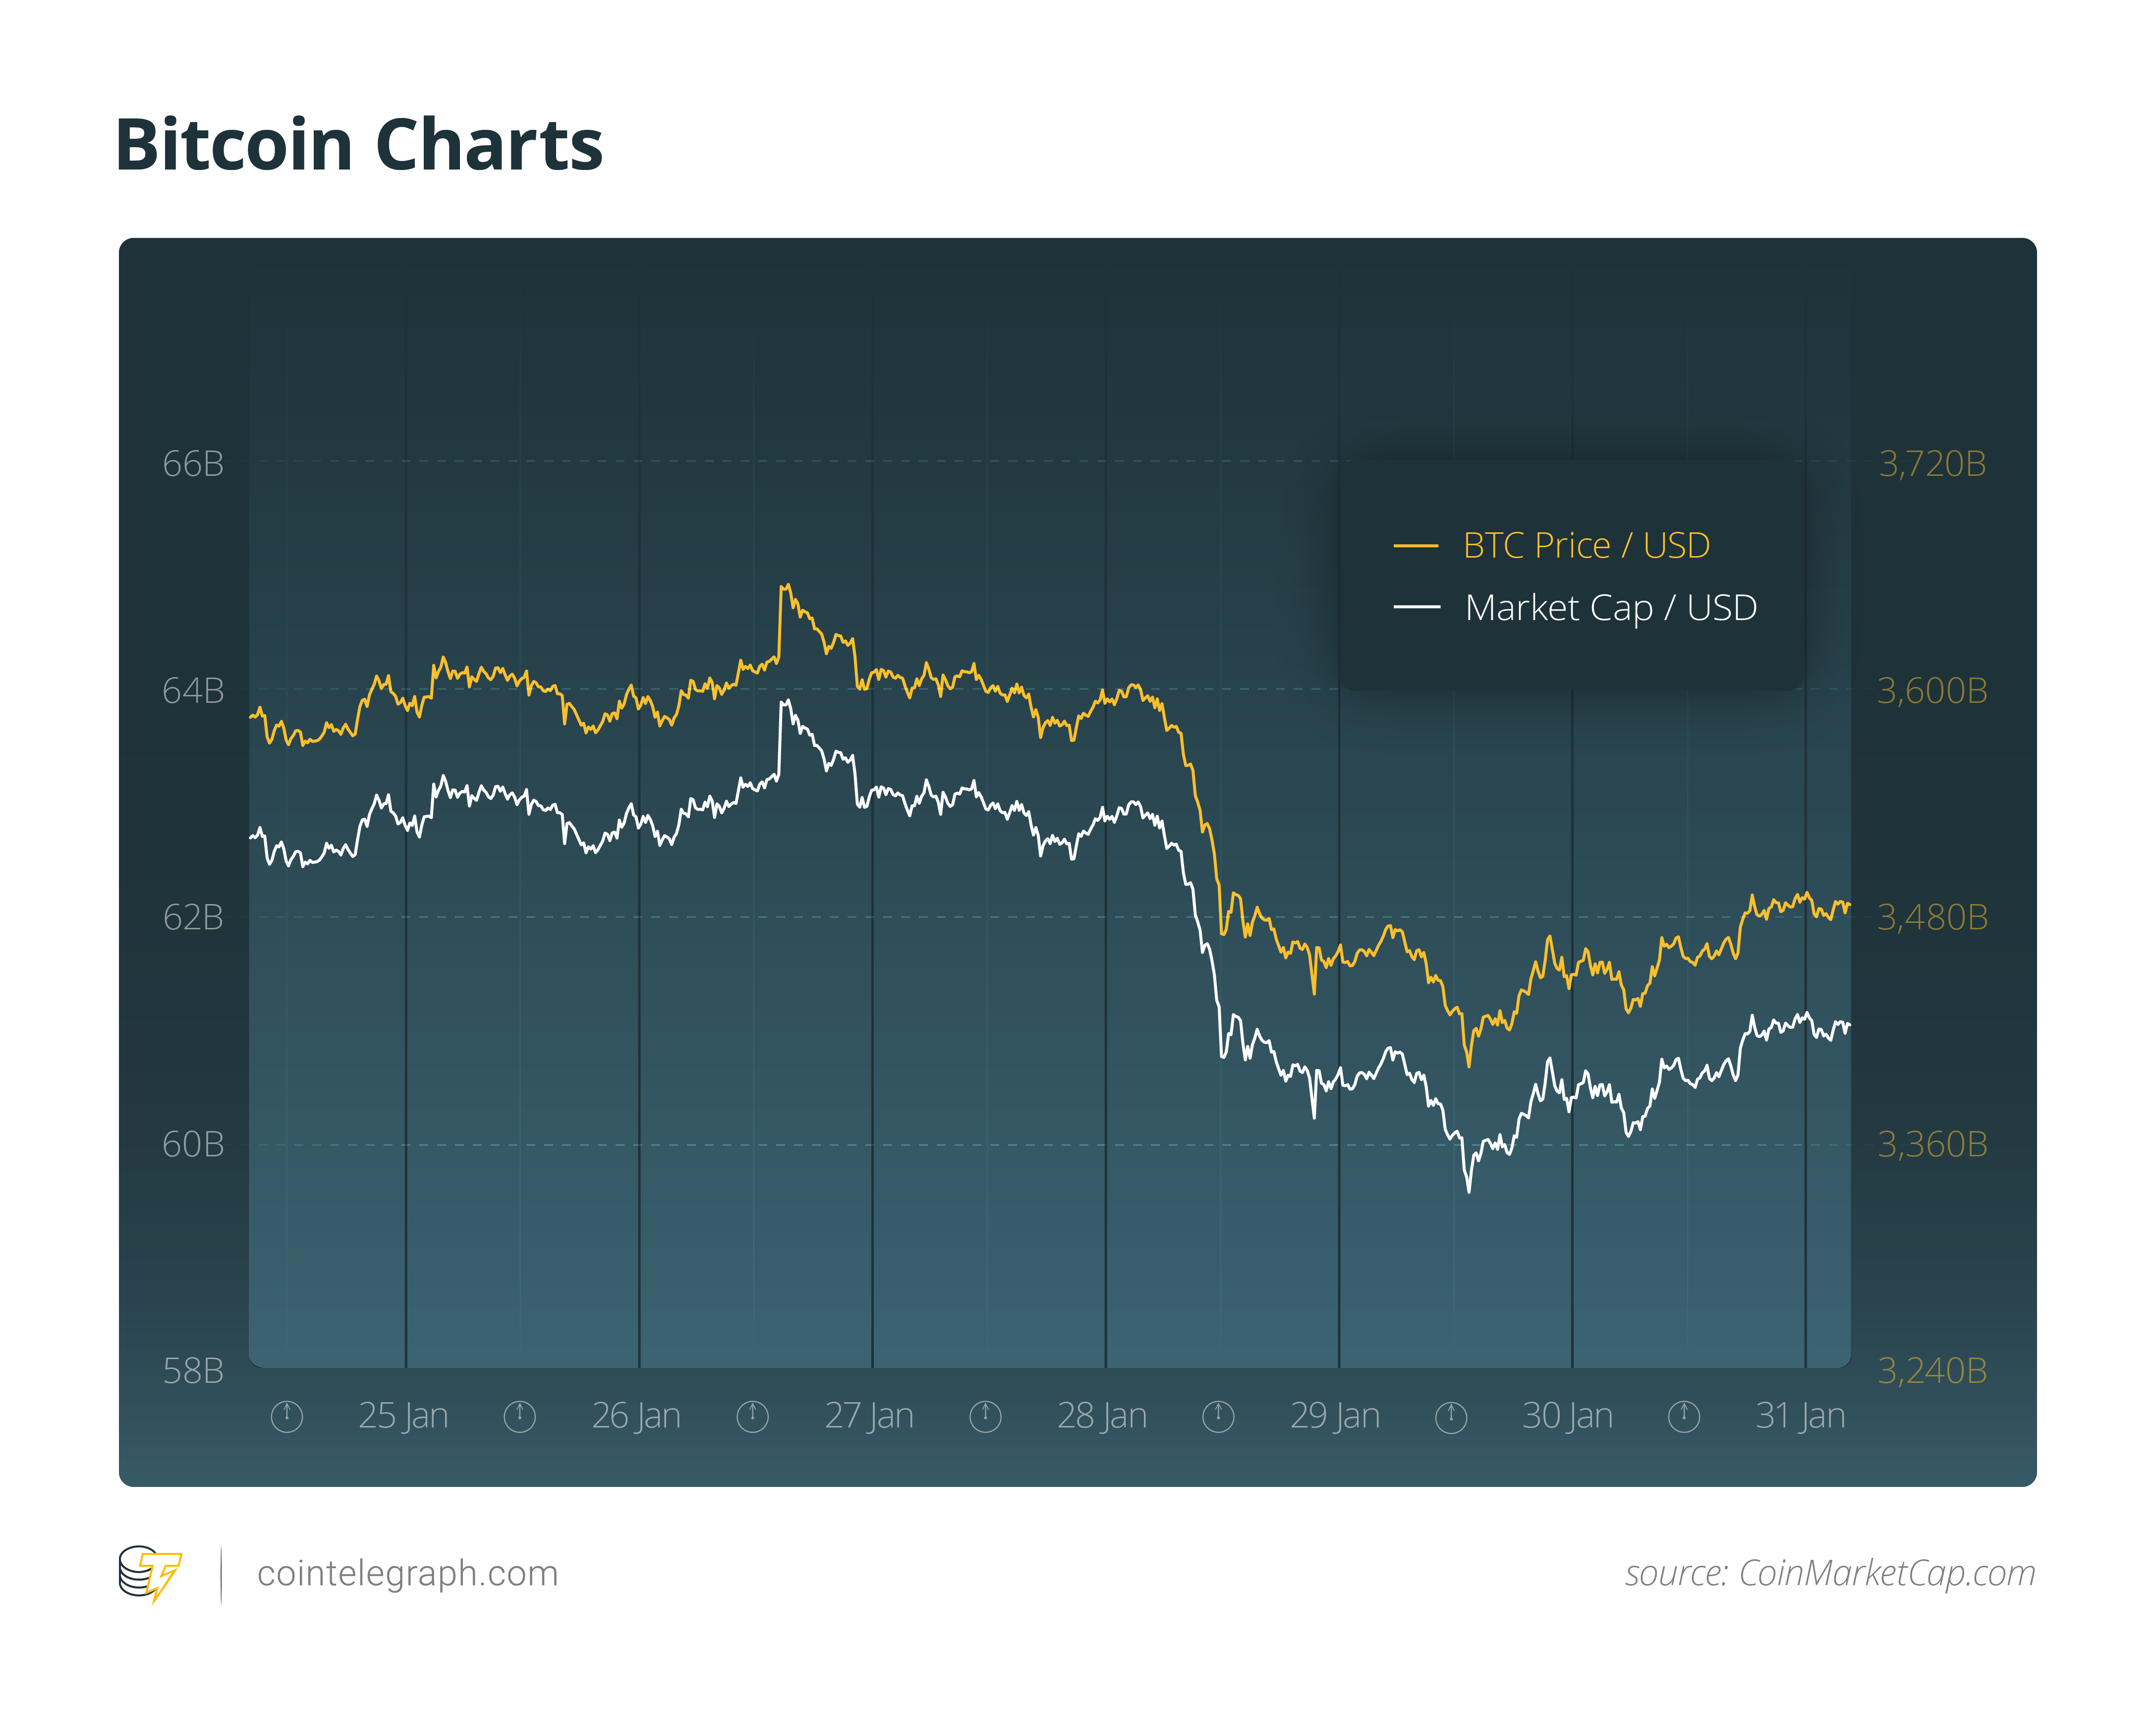The image size is (2156, 1710).
Task: Click the 3,480B right axis label
Action: [1933, 918]
